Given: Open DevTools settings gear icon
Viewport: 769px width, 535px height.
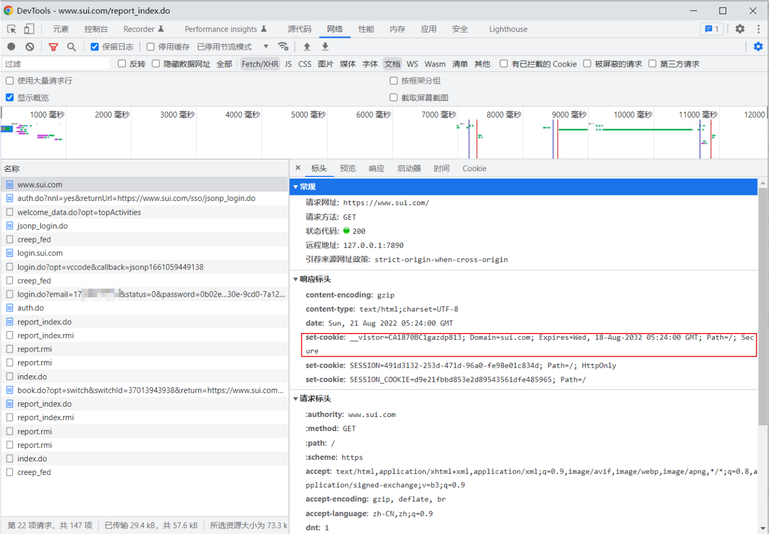Looking at the screenshot, I should point(740,29).
